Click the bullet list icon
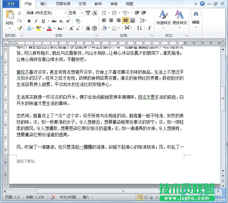 click(104, 13)
